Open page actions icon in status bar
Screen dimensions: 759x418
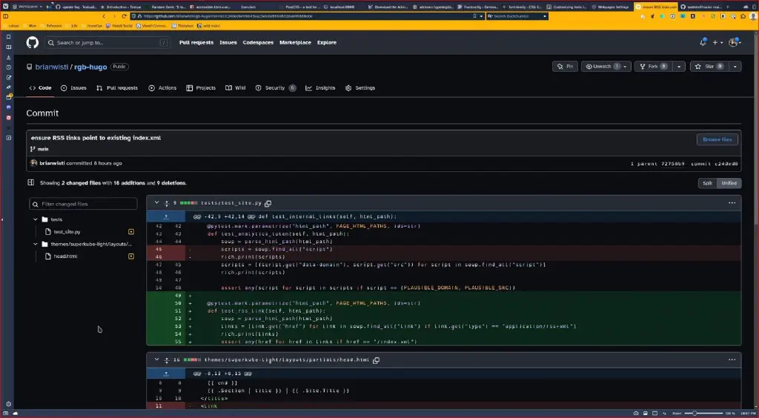pyautogui.click(x=663, y=413)
